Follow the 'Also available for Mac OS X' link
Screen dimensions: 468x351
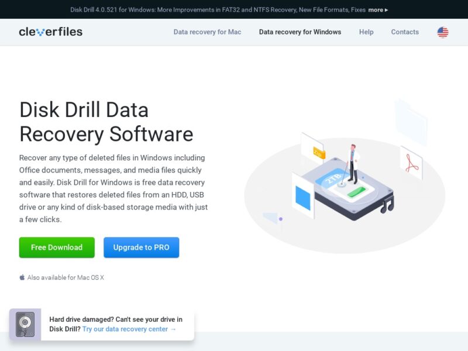66,277
